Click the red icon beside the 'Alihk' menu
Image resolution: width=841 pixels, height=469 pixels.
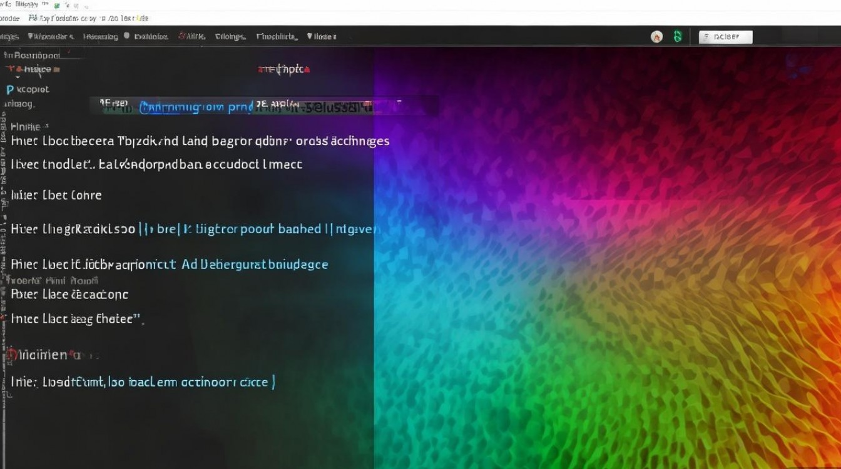coord(183,36)
